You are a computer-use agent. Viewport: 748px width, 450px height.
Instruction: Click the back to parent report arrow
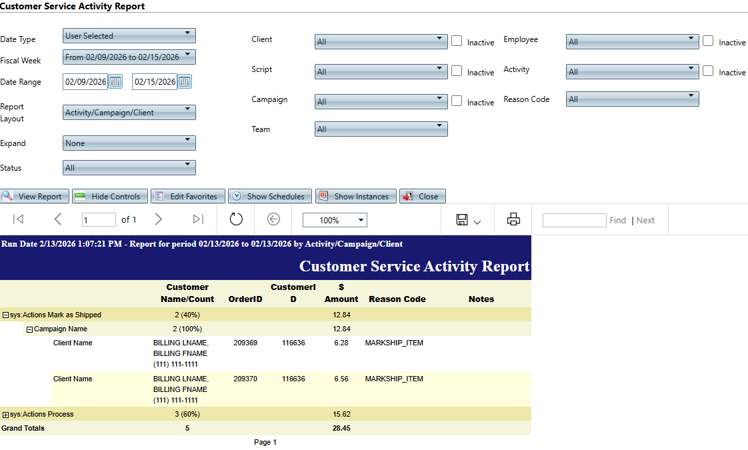[273, 219]
